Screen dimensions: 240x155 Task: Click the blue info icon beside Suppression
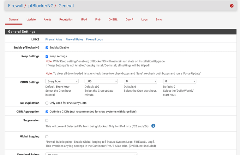click(153, 126)
